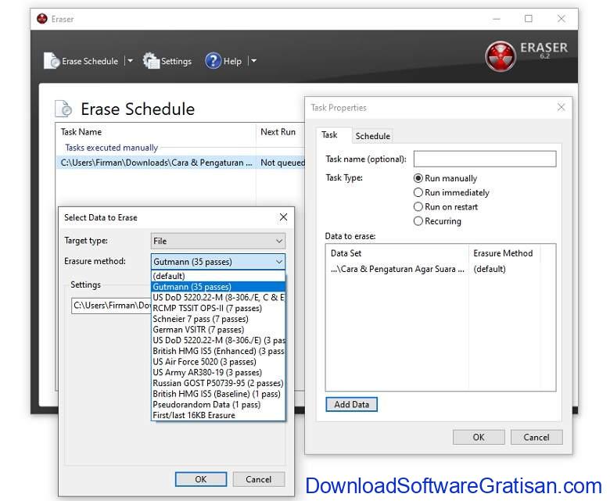610x501 pixels.
Task: Close the Task Properties dialog
Action: [561, 107]
